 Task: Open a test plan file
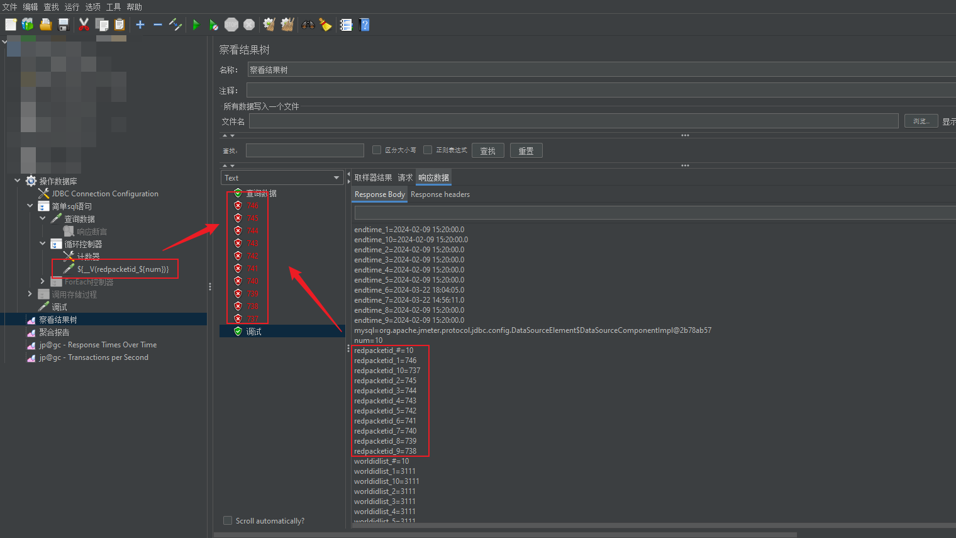click(x=45, y=25)
